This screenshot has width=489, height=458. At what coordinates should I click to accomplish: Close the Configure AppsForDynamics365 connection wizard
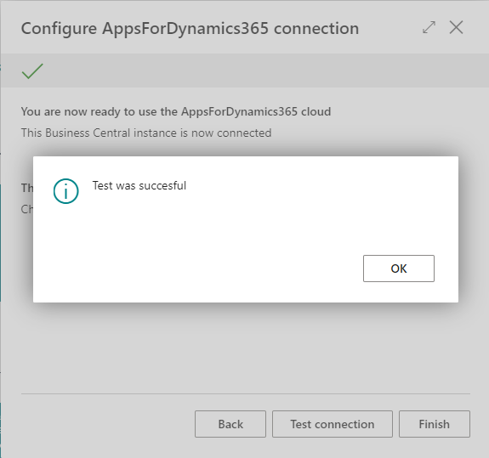456,27
